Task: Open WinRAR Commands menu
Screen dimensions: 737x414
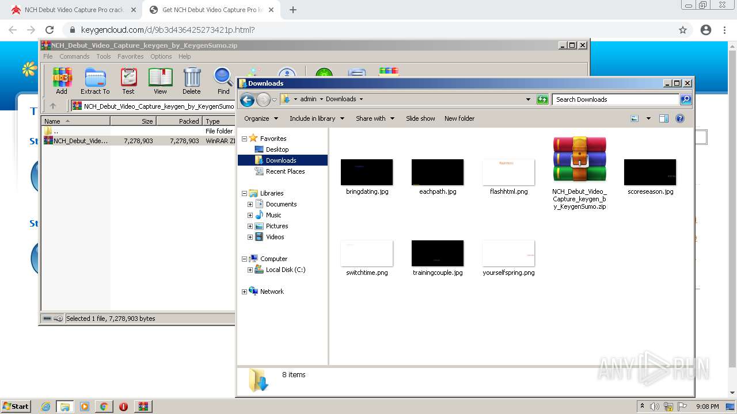Action: click(x=74, y=56)
